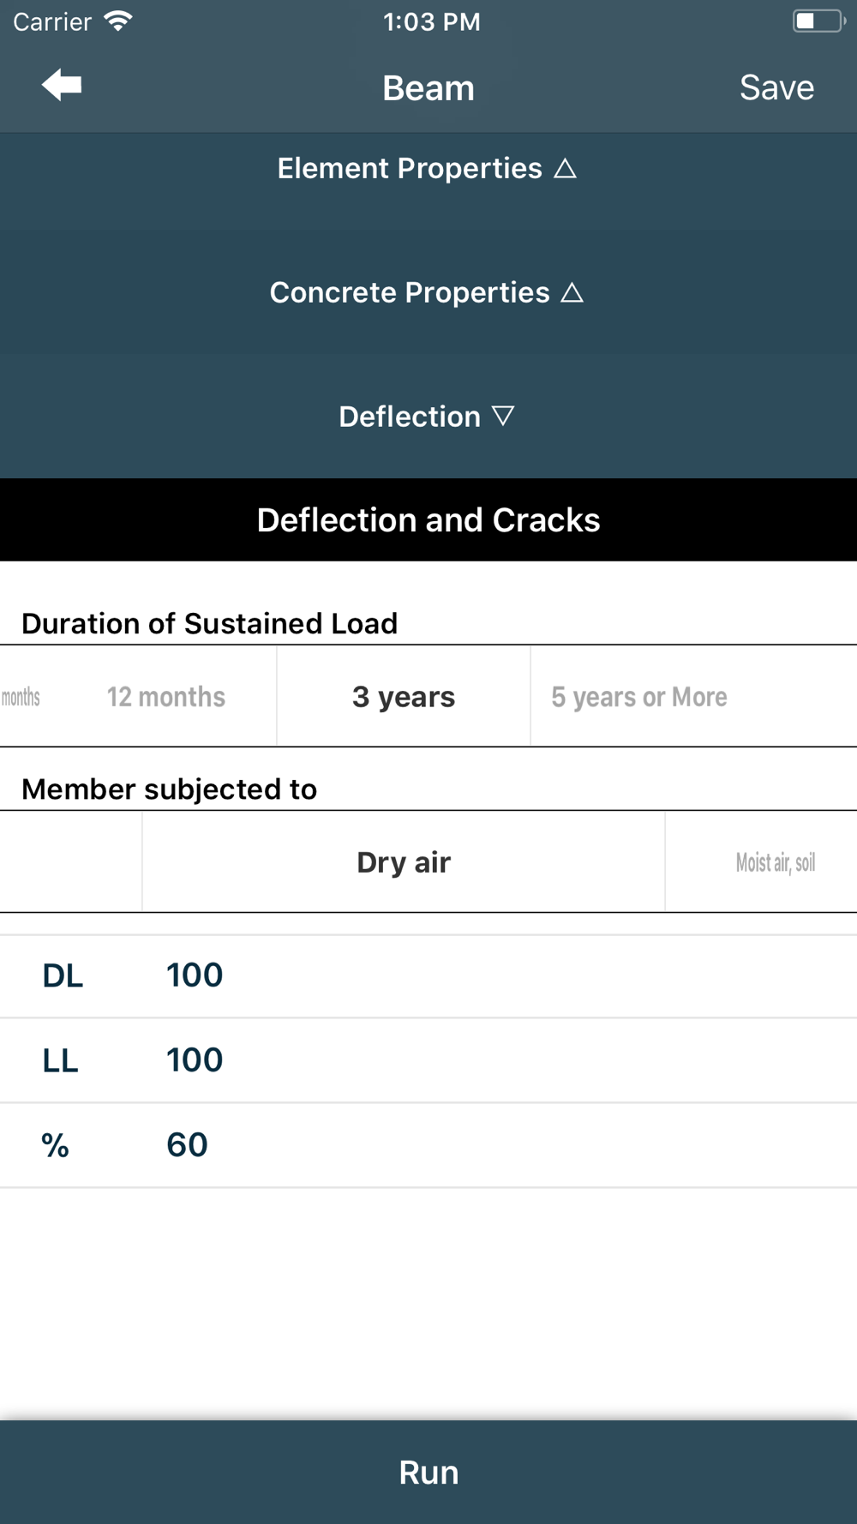Viewport: 857px width, 1524px height.
Task: Tap the back arrow icon
Action: click(62, 86)
